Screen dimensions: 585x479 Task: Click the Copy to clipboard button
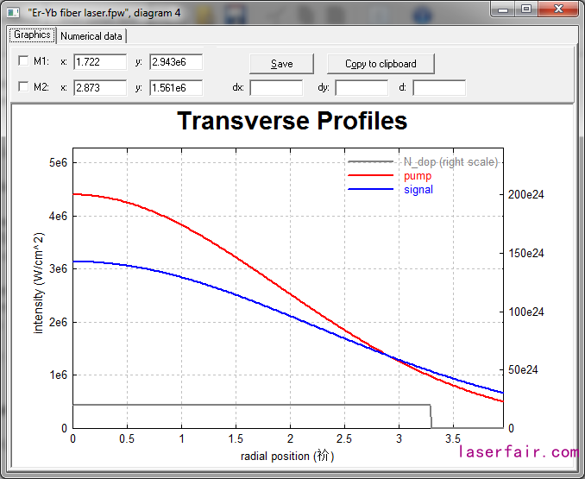[381, 64]
